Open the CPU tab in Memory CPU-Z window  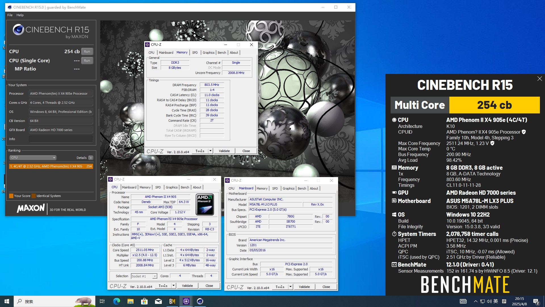click(152, 53)
